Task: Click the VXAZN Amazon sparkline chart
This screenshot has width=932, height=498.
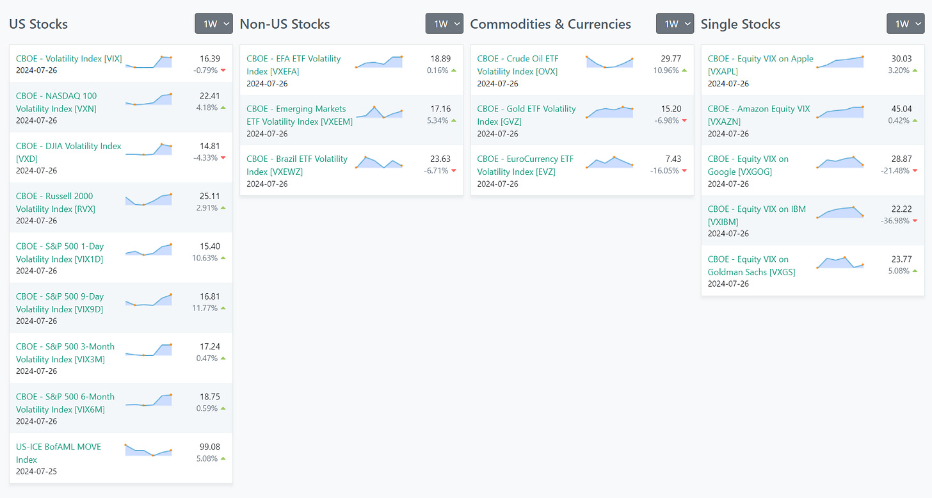Action: pyautogui.click(x=840, y=111)
